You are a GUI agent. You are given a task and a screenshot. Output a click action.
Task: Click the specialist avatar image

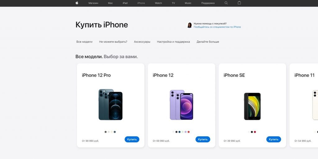pos(189,25)
